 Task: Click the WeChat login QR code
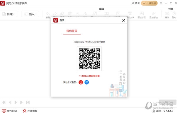[89, 59]
